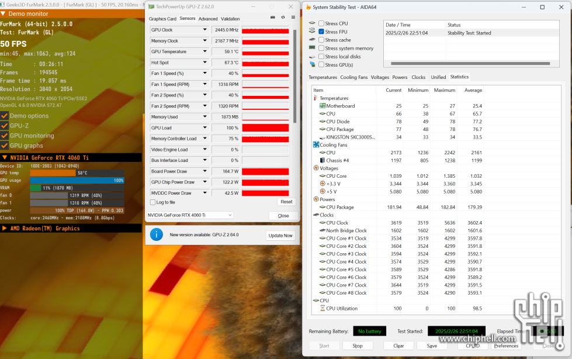Open the AIDA64 Temperatures tab

pos(323,77)
